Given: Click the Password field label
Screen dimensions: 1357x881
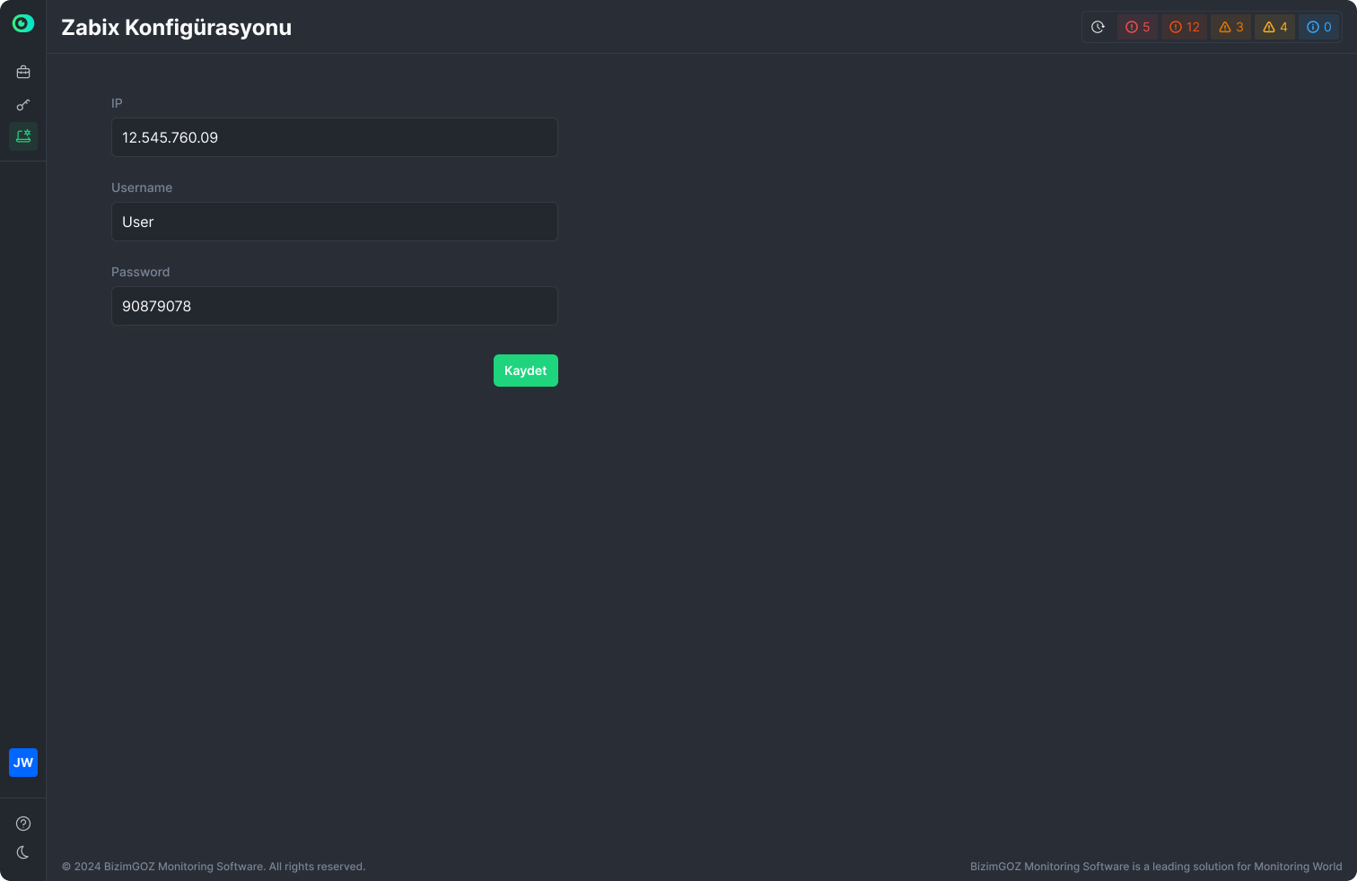Looking at the screenshot, I should pyautogui.click(x=140, y=272).
